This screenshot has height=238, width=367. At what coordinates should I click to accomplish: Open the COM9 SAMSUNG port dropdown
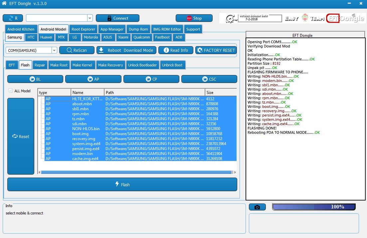click(x=54, y=50)
